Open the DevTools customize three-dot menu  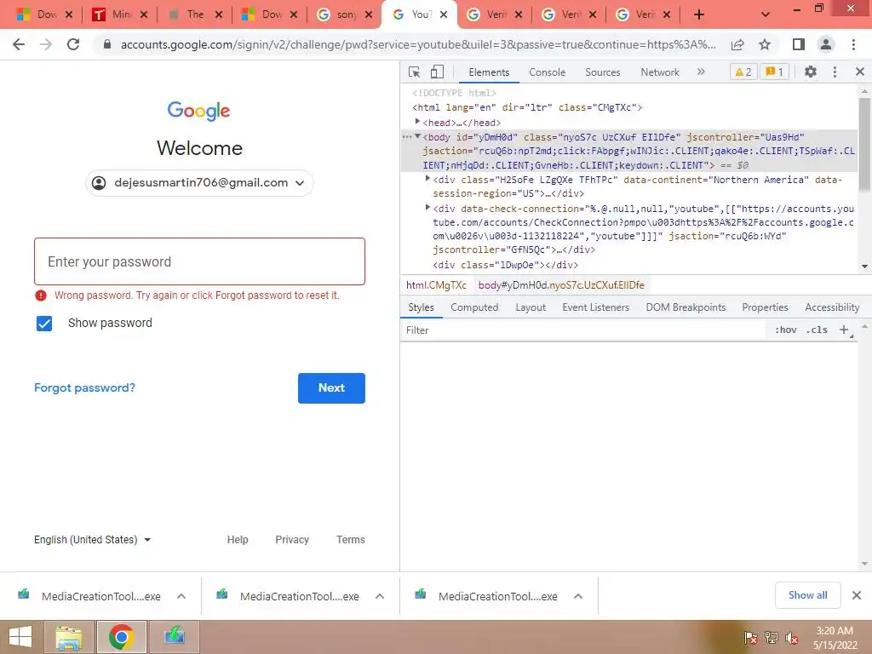point(835,72)
